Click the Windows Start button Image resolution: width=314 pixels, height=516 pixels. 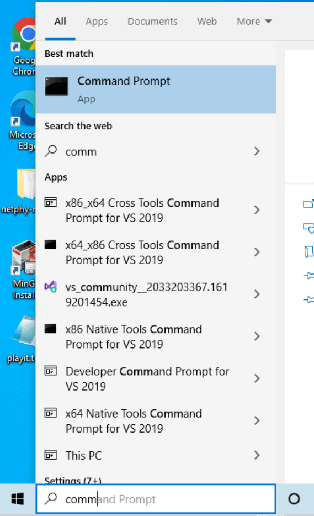click(x=18, y=499)
